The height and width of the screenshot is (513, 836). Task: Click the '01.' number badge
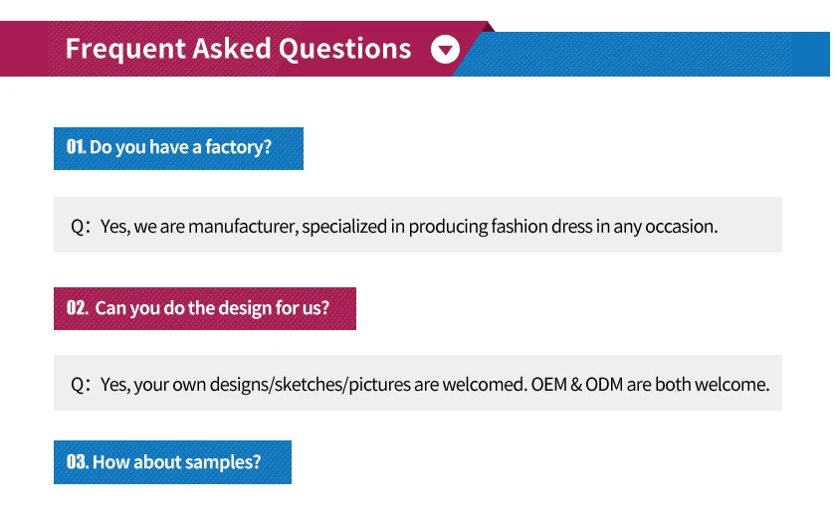pos(76,147)
